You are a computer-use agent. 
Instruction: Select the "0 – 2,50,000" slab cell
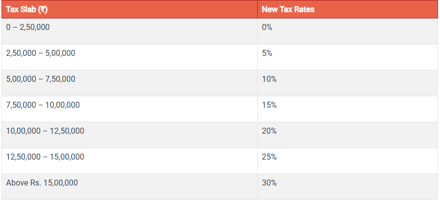(28, 27)
